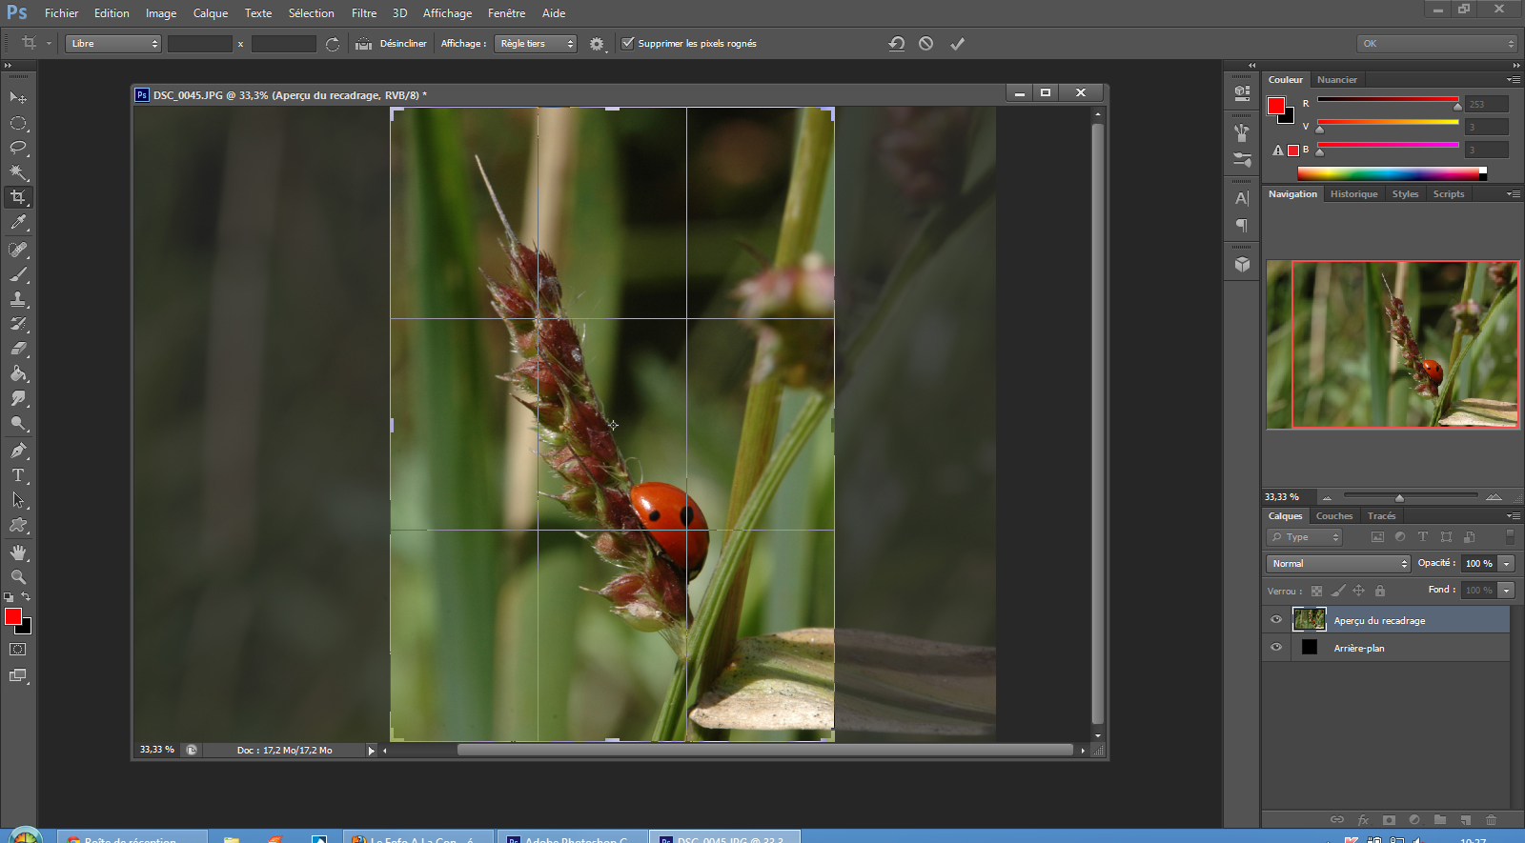Select the Brush tool
1525x843 pixels.
click(x=18, y=274)
